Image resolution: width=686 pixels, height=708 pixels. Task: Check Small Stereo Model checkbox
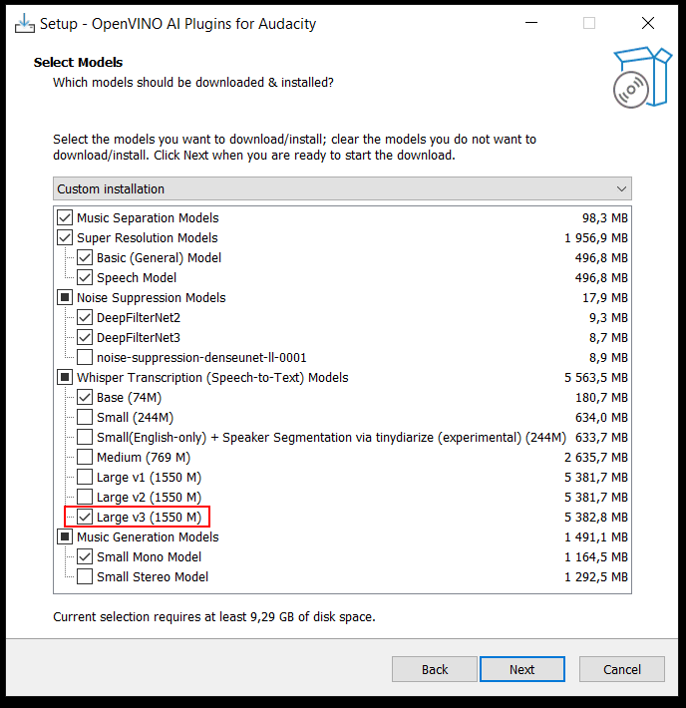85,576
